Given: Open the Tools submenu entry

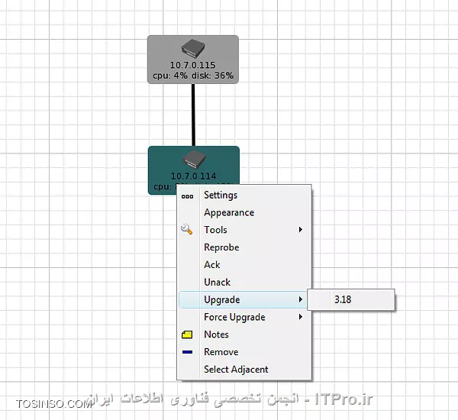Looking at the screenshot, I should [x=244, y=230].
